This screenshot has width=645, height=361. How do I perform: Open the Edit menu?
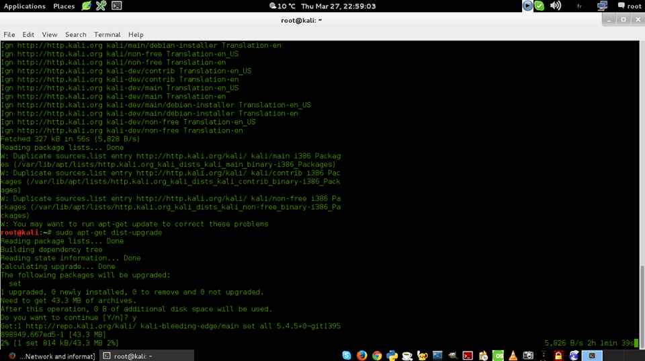coord(28,34)
